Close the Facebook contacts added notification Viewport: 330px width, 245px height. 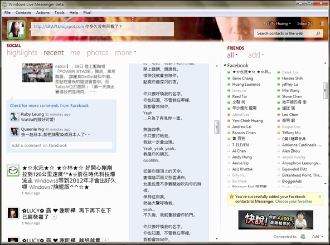[x=320, y=197]
